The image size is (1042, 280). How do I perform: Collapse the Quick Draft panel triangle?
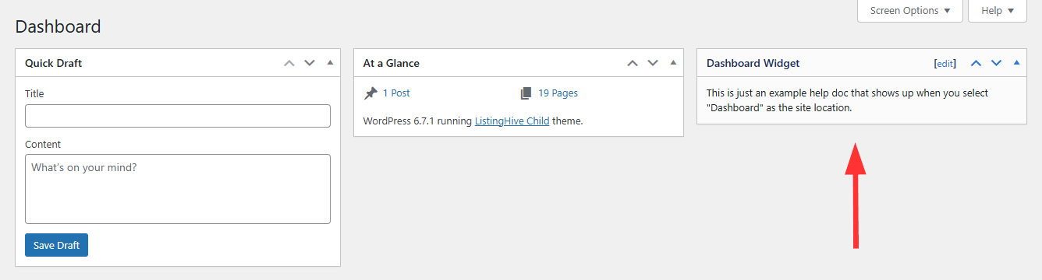coord(330,62)
